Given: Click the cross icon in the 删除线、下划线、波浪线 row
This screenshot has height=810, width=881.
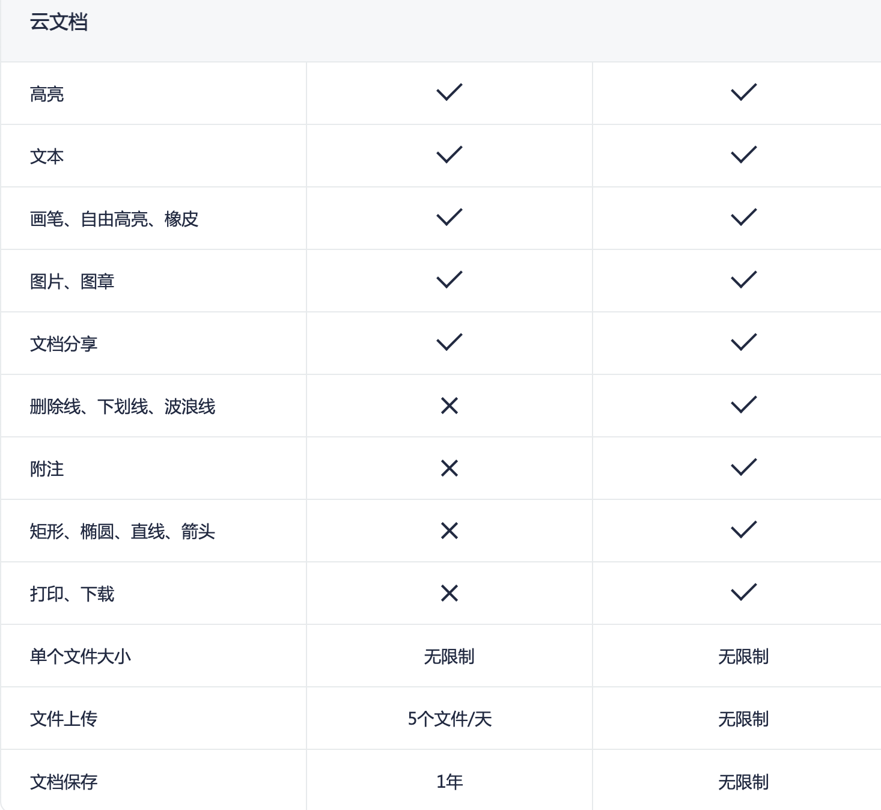Looking at the screenshot, I should 450,406.
